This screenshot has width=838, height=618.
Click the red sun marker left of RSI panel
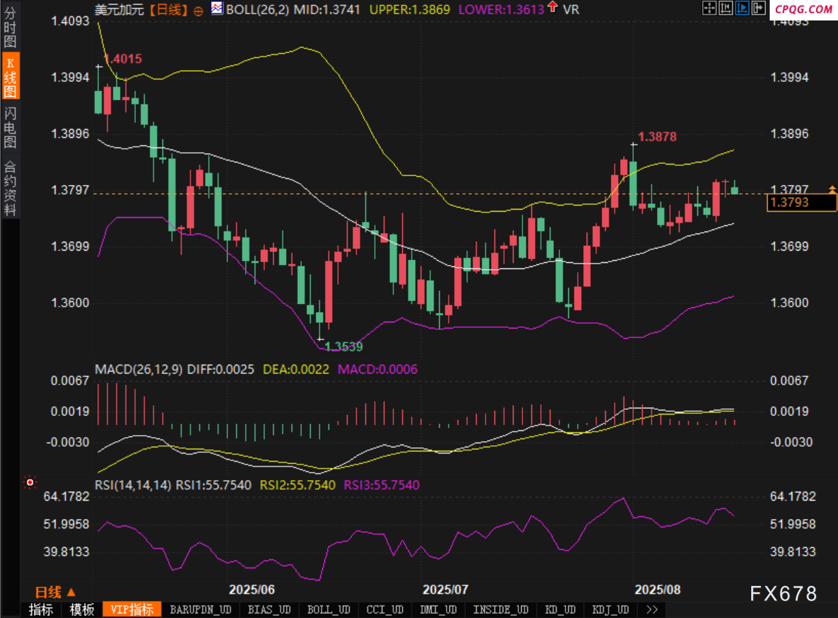pos(29,483)
